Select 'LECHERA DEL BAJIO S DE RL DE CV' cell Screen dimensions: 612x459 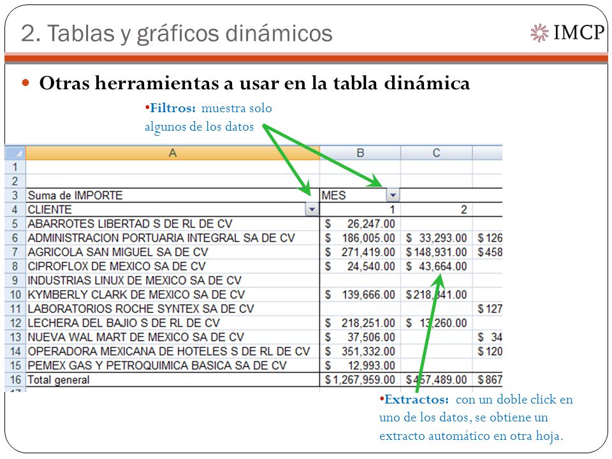(173, 323)
